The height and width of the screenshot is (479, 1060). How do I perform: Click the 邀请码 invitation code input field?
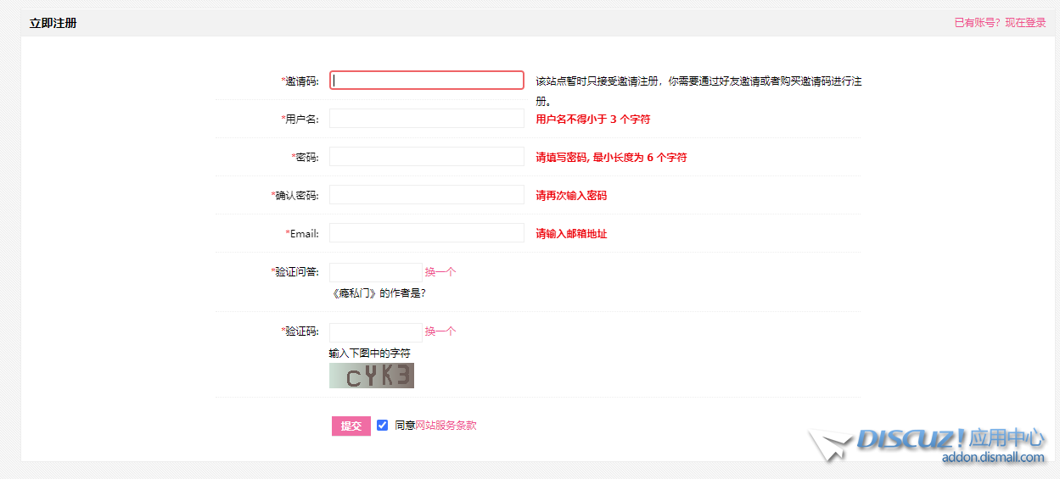tap(426, 81)
